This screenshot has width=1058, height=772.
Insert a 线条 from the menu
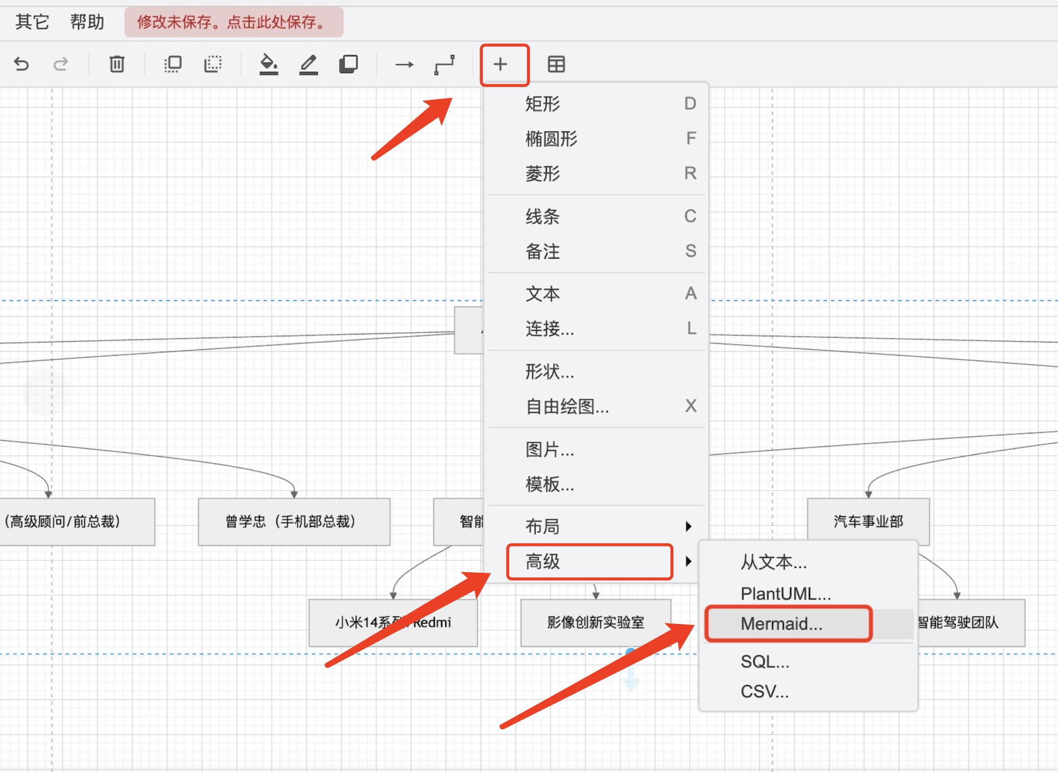coord(596,216)
